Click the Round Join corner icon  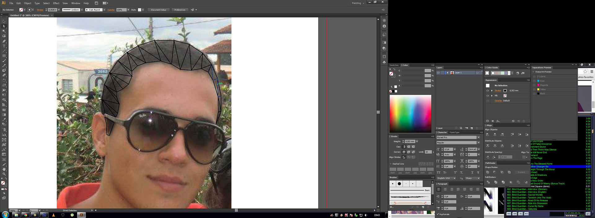[x=408, y=152]
